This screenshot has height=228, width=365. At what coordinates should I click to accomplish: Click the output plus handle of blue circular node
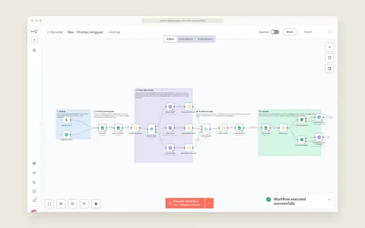[331, 117]
